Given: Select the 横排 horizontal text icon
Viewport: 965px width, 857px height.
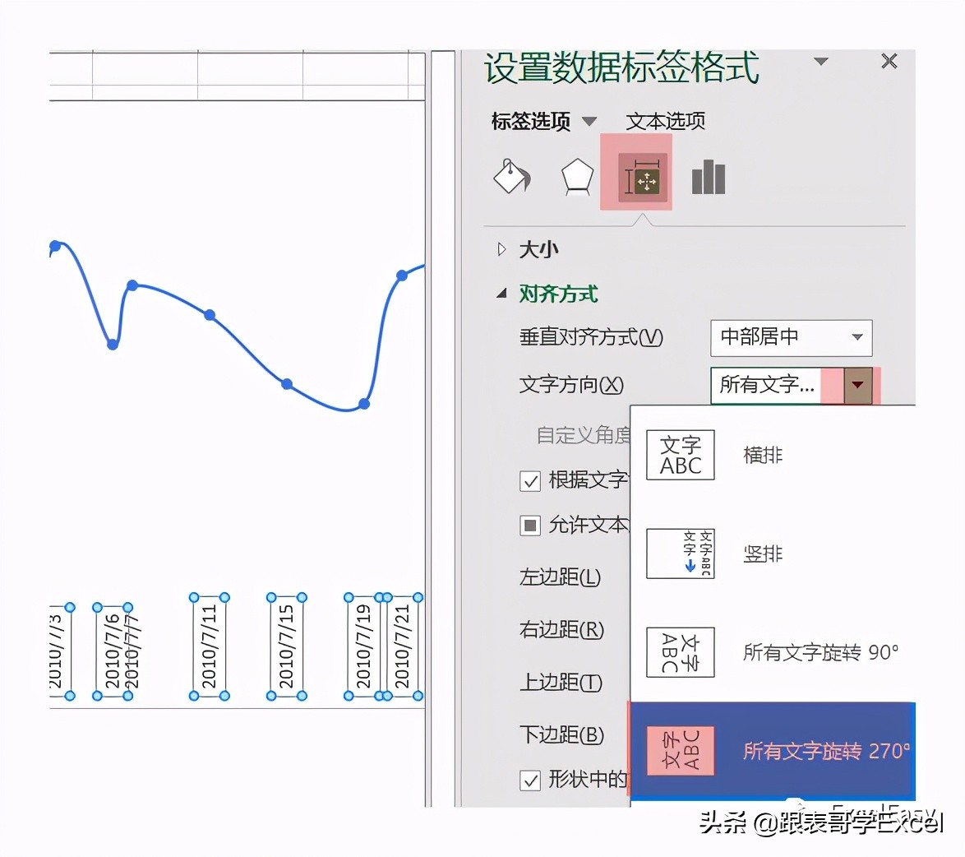Looking at the screenshot, I should [680, 455].
